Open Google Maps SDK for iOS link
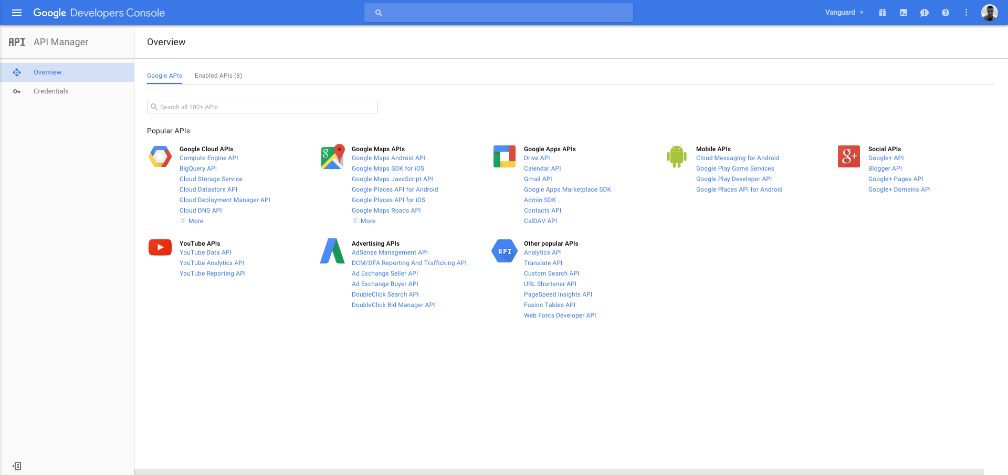 coord(388,168)
